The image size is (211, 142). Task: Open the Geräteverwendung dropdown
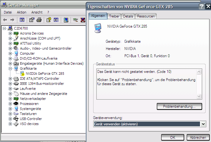pos(203,124)
